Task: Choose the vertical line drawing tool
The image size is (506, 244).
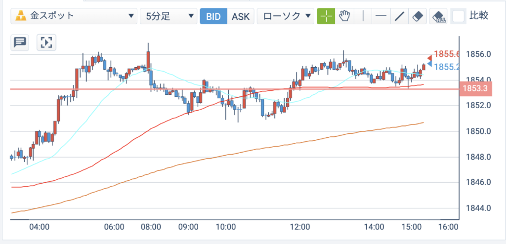Action: [363, 16]
